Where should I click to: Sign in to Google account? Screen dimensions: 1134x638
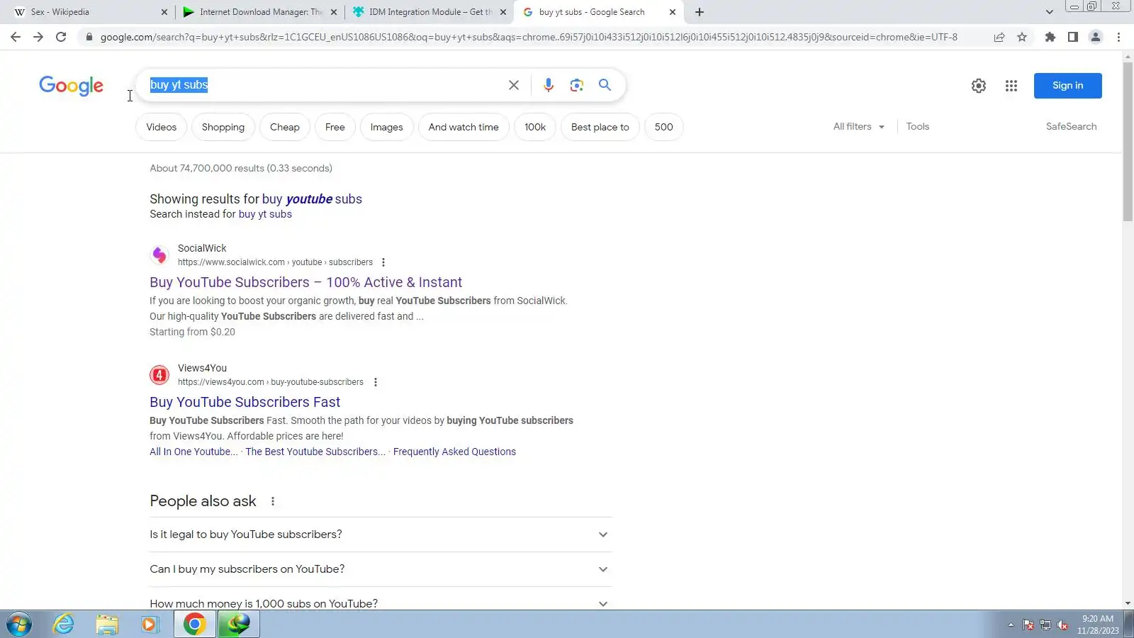1067,86
